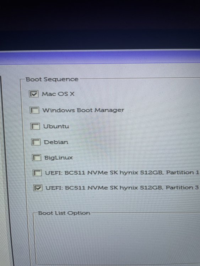Tick the Ubuntu boot checkbox
Screen dimensions: 200x266
point(35,126)
